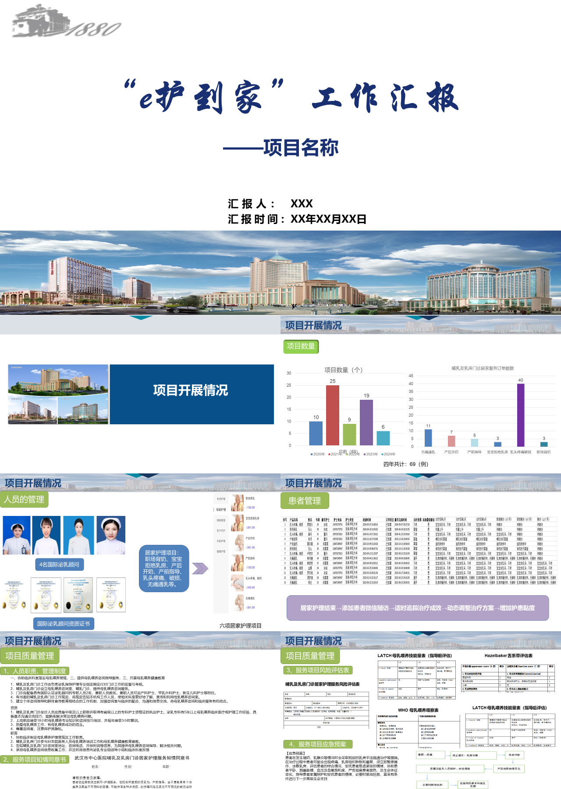Click the heading 3、服务项目风险评估表
This screenshot has height=789, width=561.
pos(318,670)
